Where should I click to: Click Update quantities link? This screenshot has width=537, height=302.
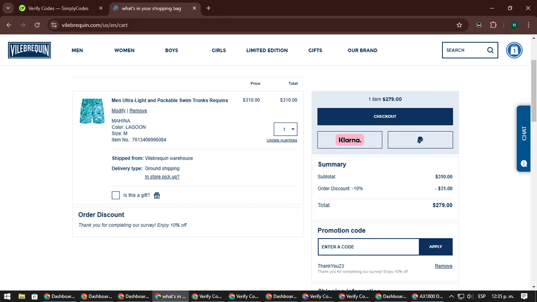(282, 140)
